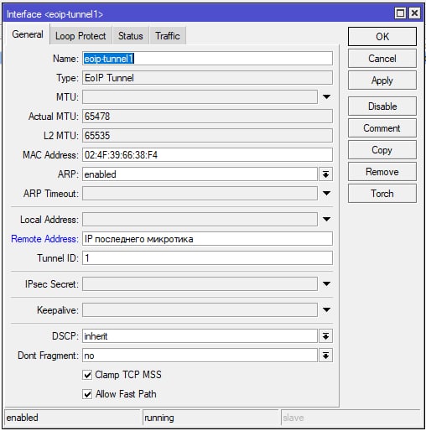Switch to the Loop Protect tab
The height and width of the screenshot is (431, 426).
[81, 36]
